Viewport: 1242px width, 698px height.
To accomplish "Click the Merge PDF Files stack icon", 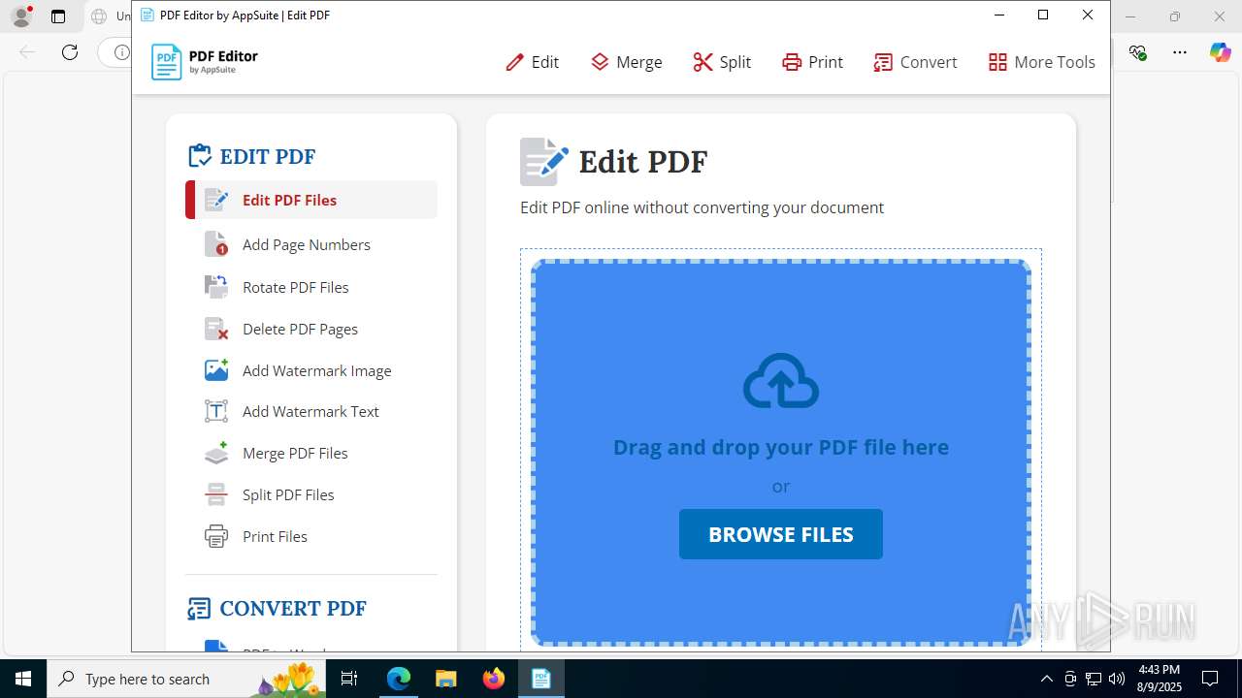I will tap(216, 453).
